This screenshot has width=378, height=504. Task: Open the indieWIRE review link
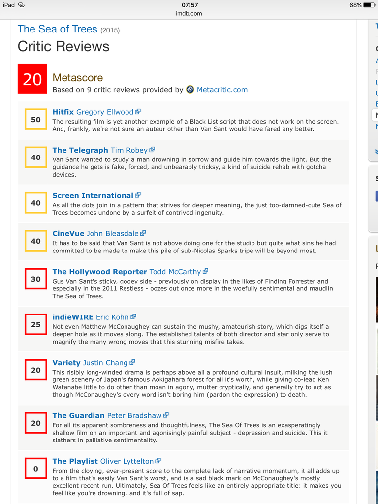tap(73, 317)
